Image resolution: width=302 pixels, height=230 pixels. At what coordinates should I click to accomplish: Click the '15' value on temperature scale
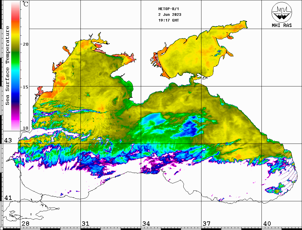[25, 87]
